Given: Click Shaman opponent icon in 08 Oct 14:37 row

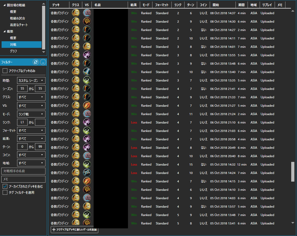Looking at the screenshot, I should pyautogui.click(x=87, y=13).
